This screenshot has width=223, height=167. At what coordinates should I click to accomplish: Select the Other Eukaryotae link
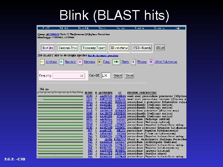[166, 62]
